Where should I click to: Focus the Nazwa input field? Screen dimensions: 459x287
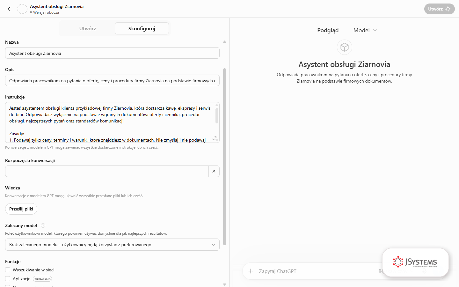click(112, 53)
